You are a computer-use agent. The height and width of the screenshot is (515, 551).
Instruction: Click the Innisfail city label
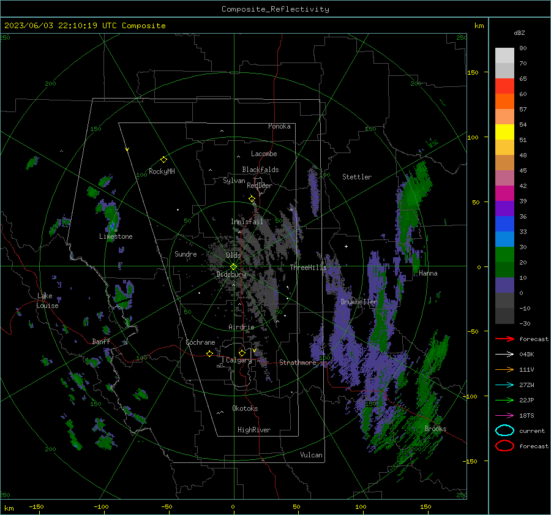click(x=247, y=222)
